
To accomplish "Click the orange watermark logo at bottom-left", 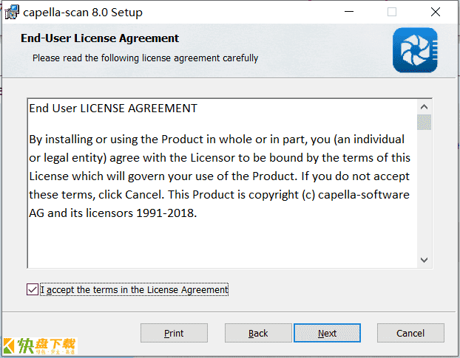I will [39, 346].
